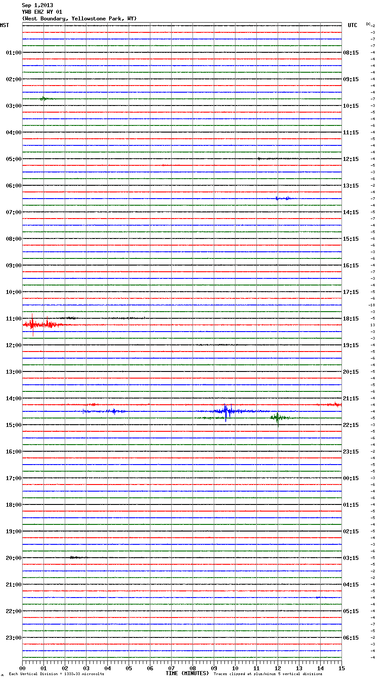This screenshot has height=680, width=377.
Task: Select the 14:00 MST row label
Action: pos(13,399)
